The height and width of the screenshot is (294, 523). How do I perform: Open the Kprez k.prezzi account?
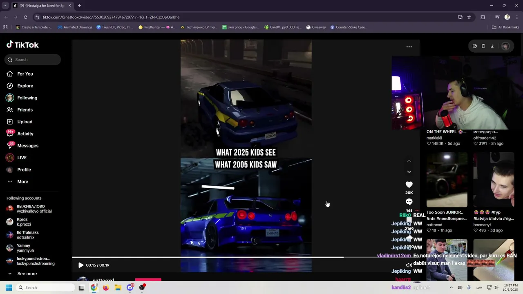pos(24,222)
